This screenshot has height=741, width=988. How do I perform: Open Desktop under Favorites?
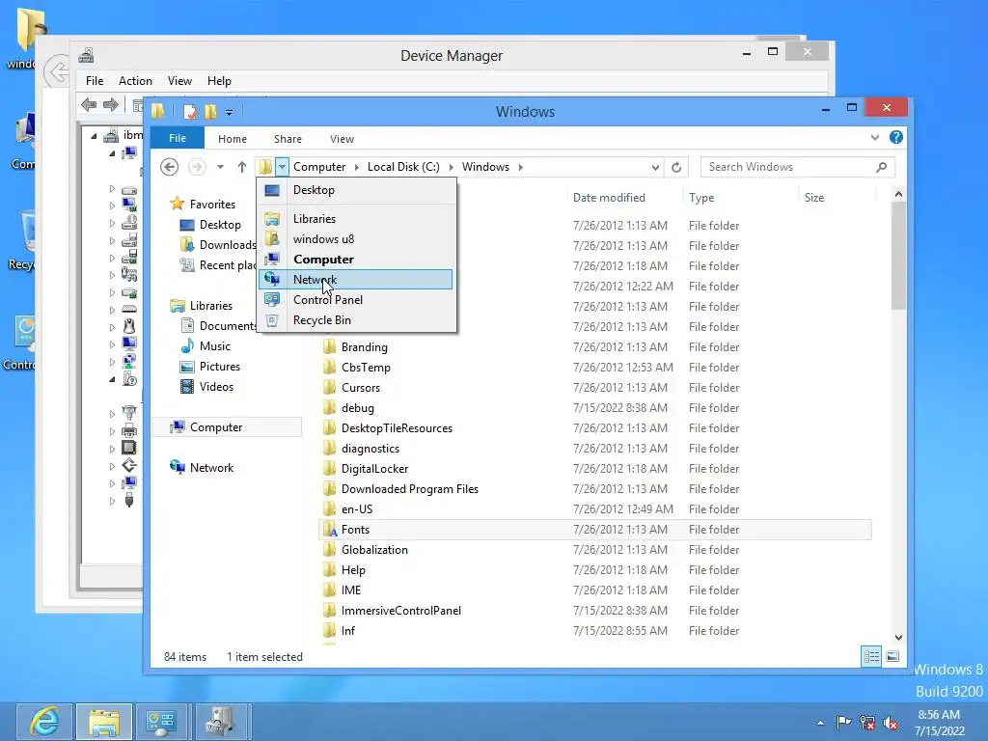point(220,224)
